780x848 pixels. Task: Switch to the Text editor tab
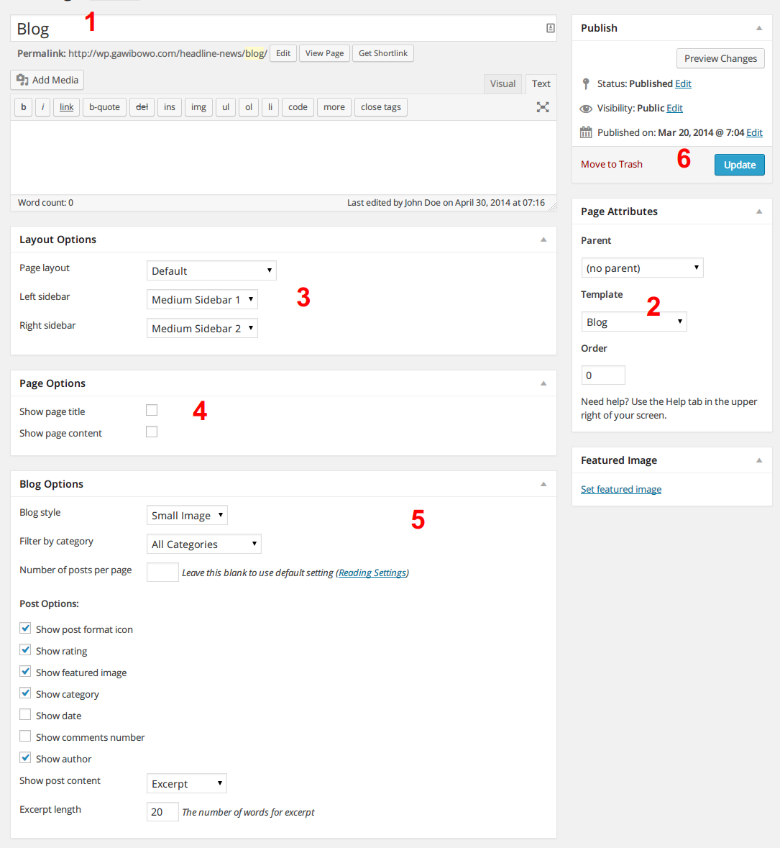tap(541, 83)
